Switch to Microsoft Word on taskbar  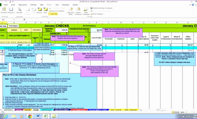(38, 116)
